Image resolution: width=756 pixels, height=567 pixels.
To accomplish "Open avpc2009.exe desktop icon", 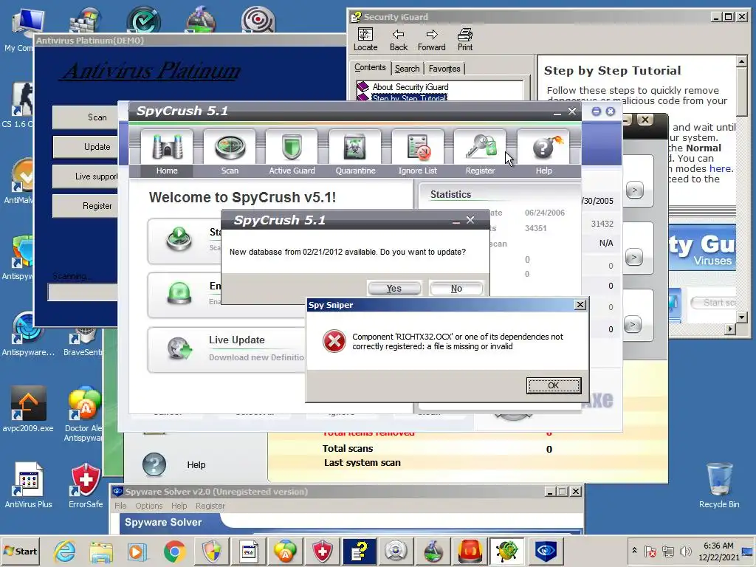I will point(28,409).
